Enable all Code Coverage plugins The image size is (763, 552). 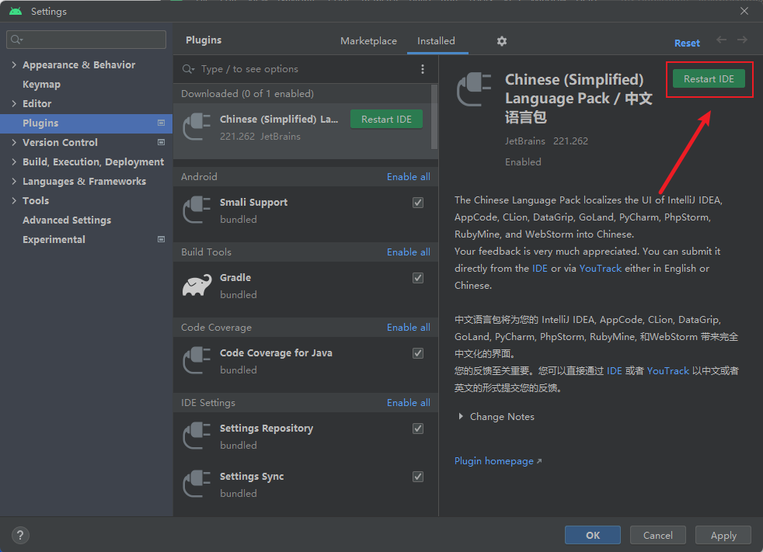tap(408, 328)
